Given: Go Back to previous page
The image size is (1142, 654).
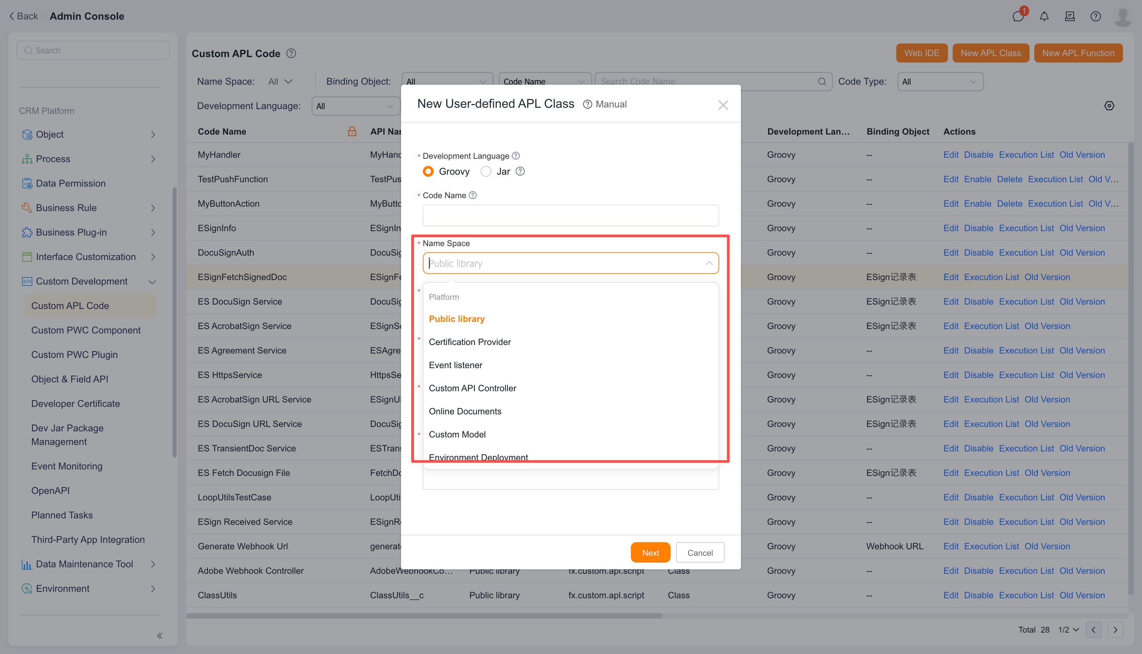Looking at the screenshot, I should point(23,16).
